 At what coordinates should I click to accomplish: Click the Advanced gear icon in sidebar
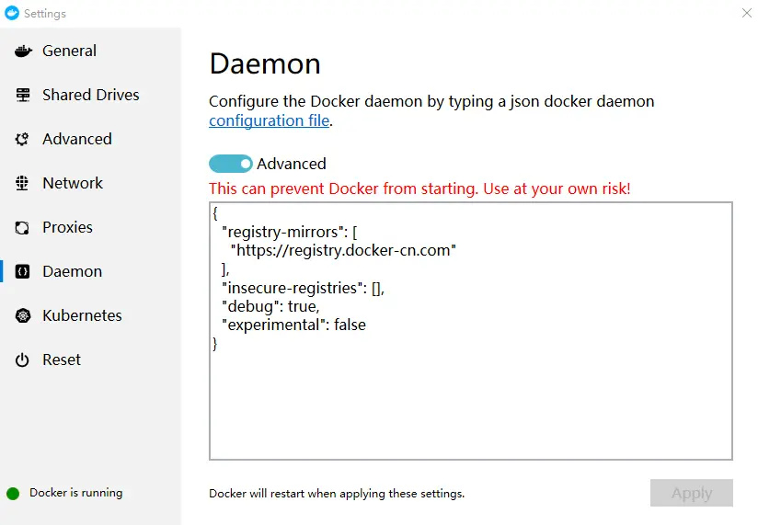coord(23,140)
